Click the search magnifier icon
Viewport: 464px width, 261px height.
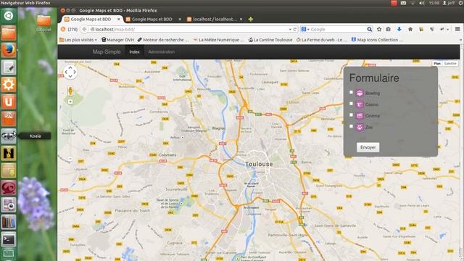(369, 29)
